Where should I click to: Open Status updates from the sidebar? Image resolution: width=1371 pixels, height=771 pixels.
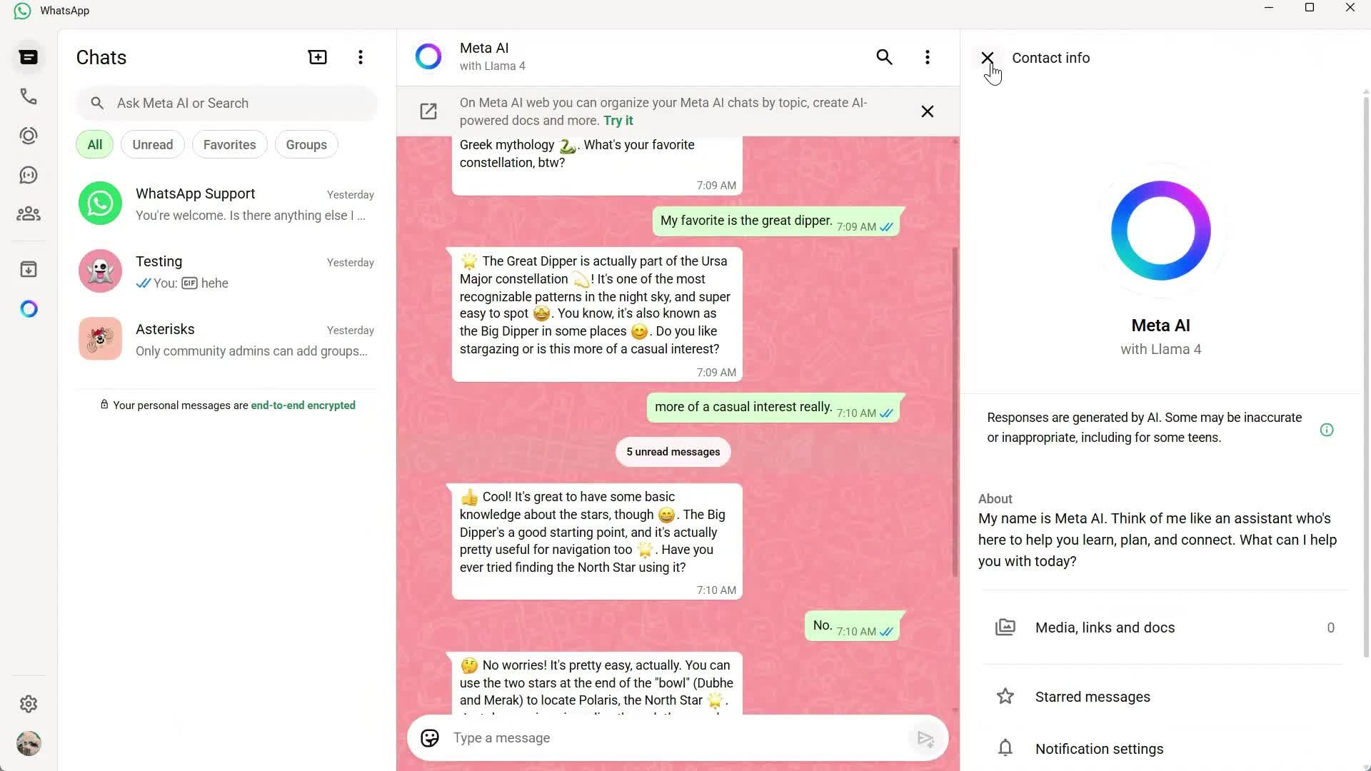[29, 136]
